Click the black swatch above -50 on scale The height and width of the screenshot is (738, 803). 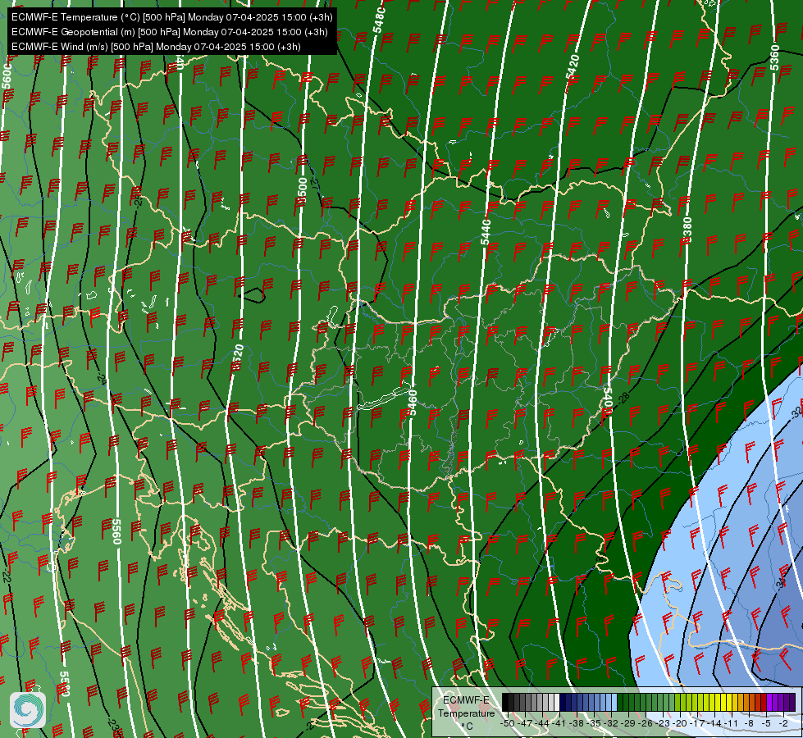505,702
